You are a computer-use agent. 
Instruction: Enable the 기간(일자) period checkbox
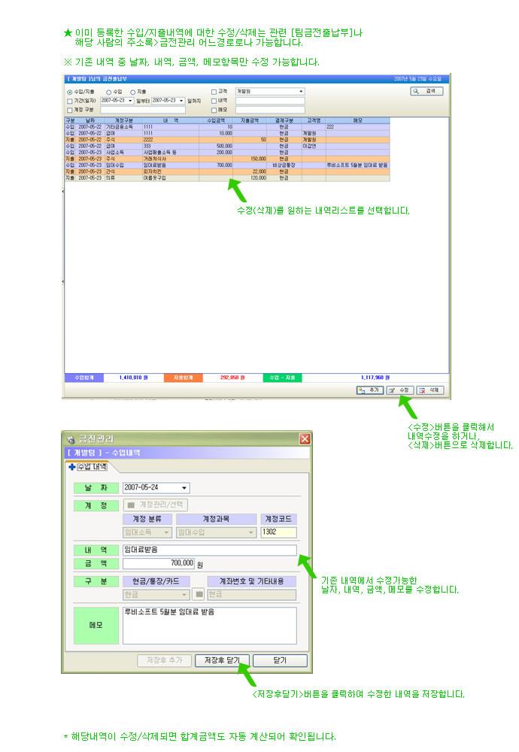(70, 102)
